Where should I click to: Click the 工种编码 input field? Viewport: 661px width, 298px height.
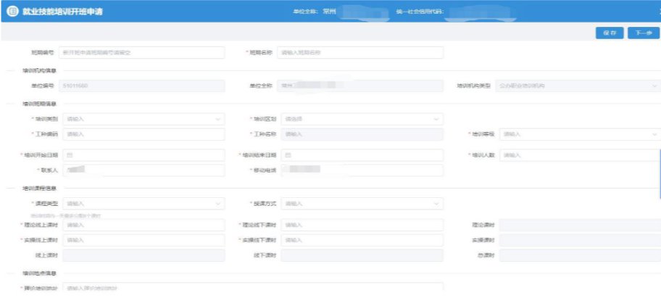142,134
